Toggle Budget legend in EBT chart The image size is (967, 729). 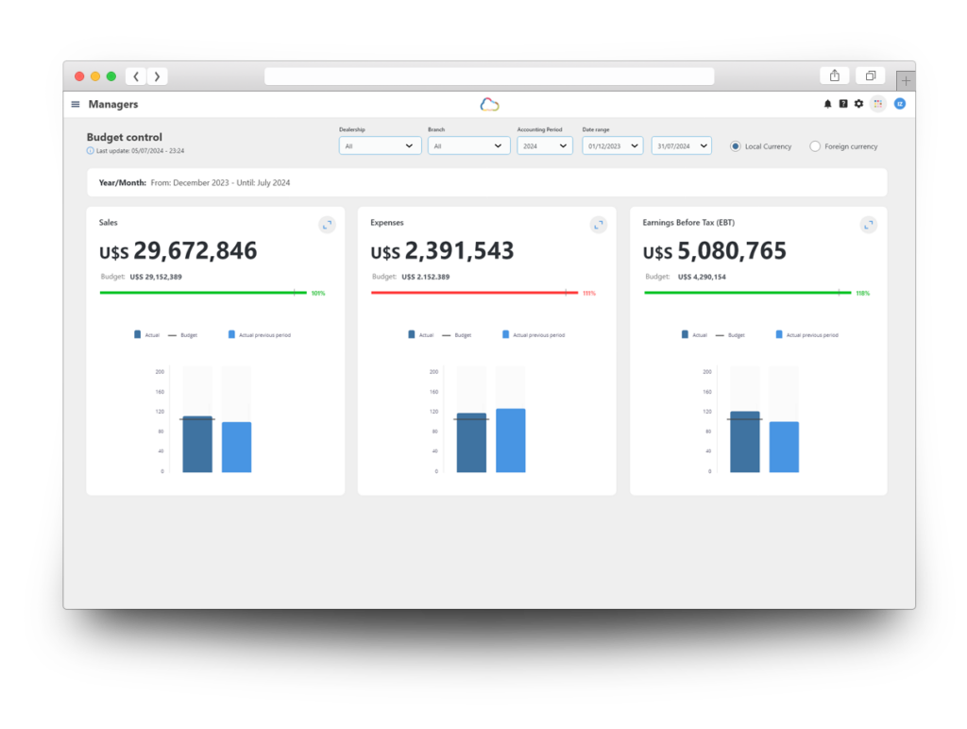[x=730, y=335]
